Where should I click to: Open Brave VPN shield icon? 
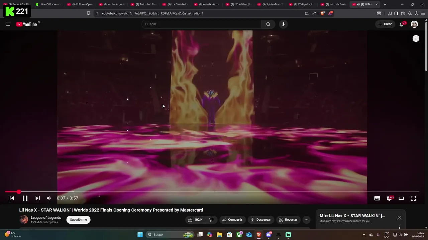(416, 13)
